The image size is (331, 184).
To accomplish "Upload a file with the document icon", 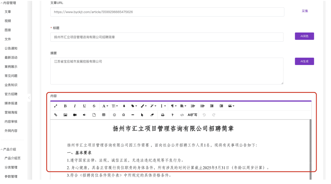I will pos(94,115).
